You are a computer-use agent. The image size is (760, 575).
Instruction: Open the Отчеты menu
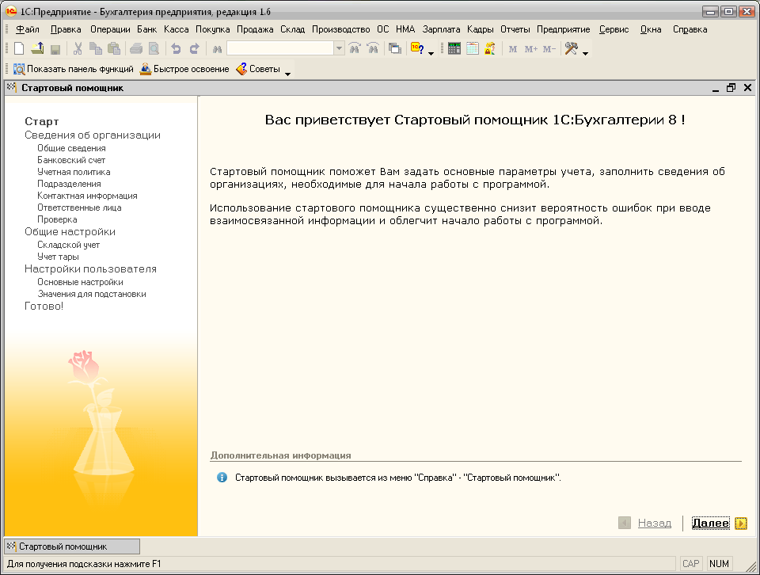tap(515, 29)
